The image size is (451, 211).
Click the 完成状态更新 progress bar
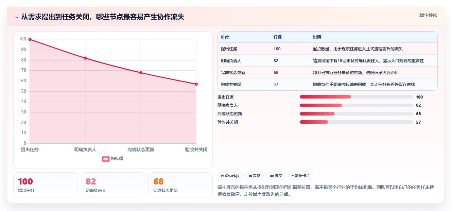point(356,114)
